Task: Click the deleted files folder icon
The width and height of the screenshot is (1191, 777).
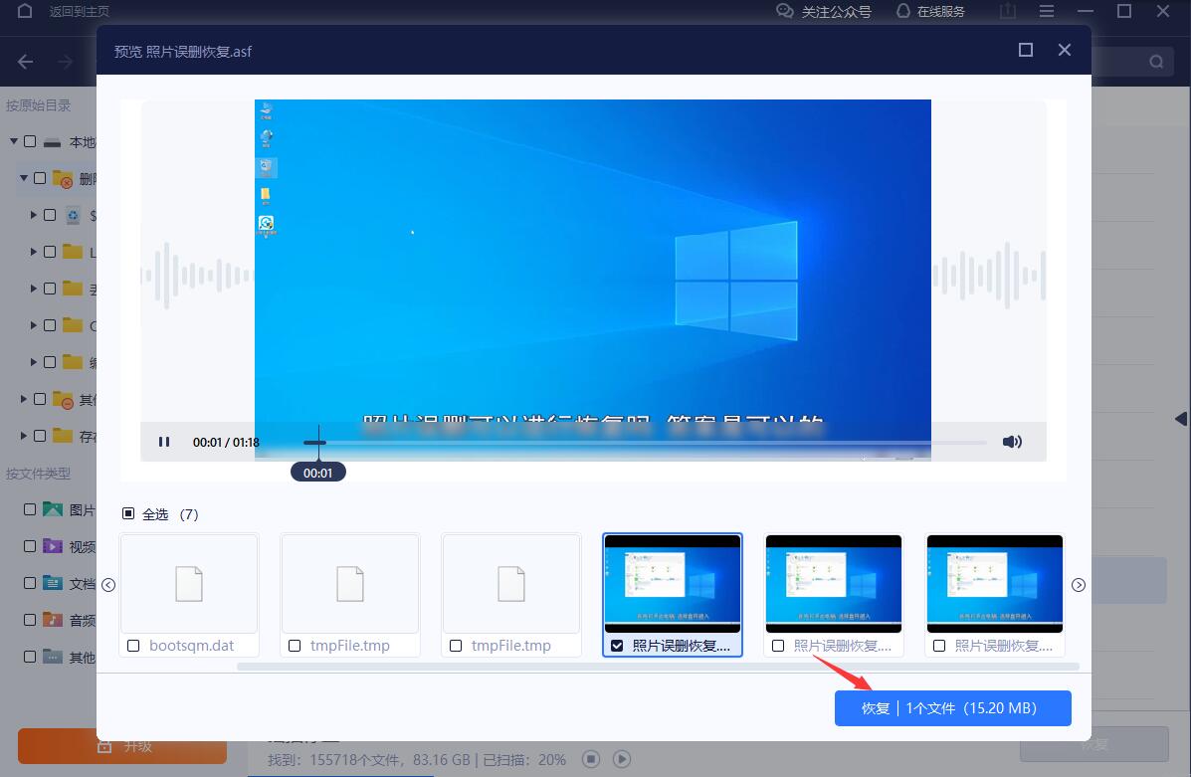Action: [x=63, y=179]
